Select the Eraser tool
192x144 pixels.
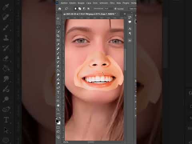click(x=58, y=66)
